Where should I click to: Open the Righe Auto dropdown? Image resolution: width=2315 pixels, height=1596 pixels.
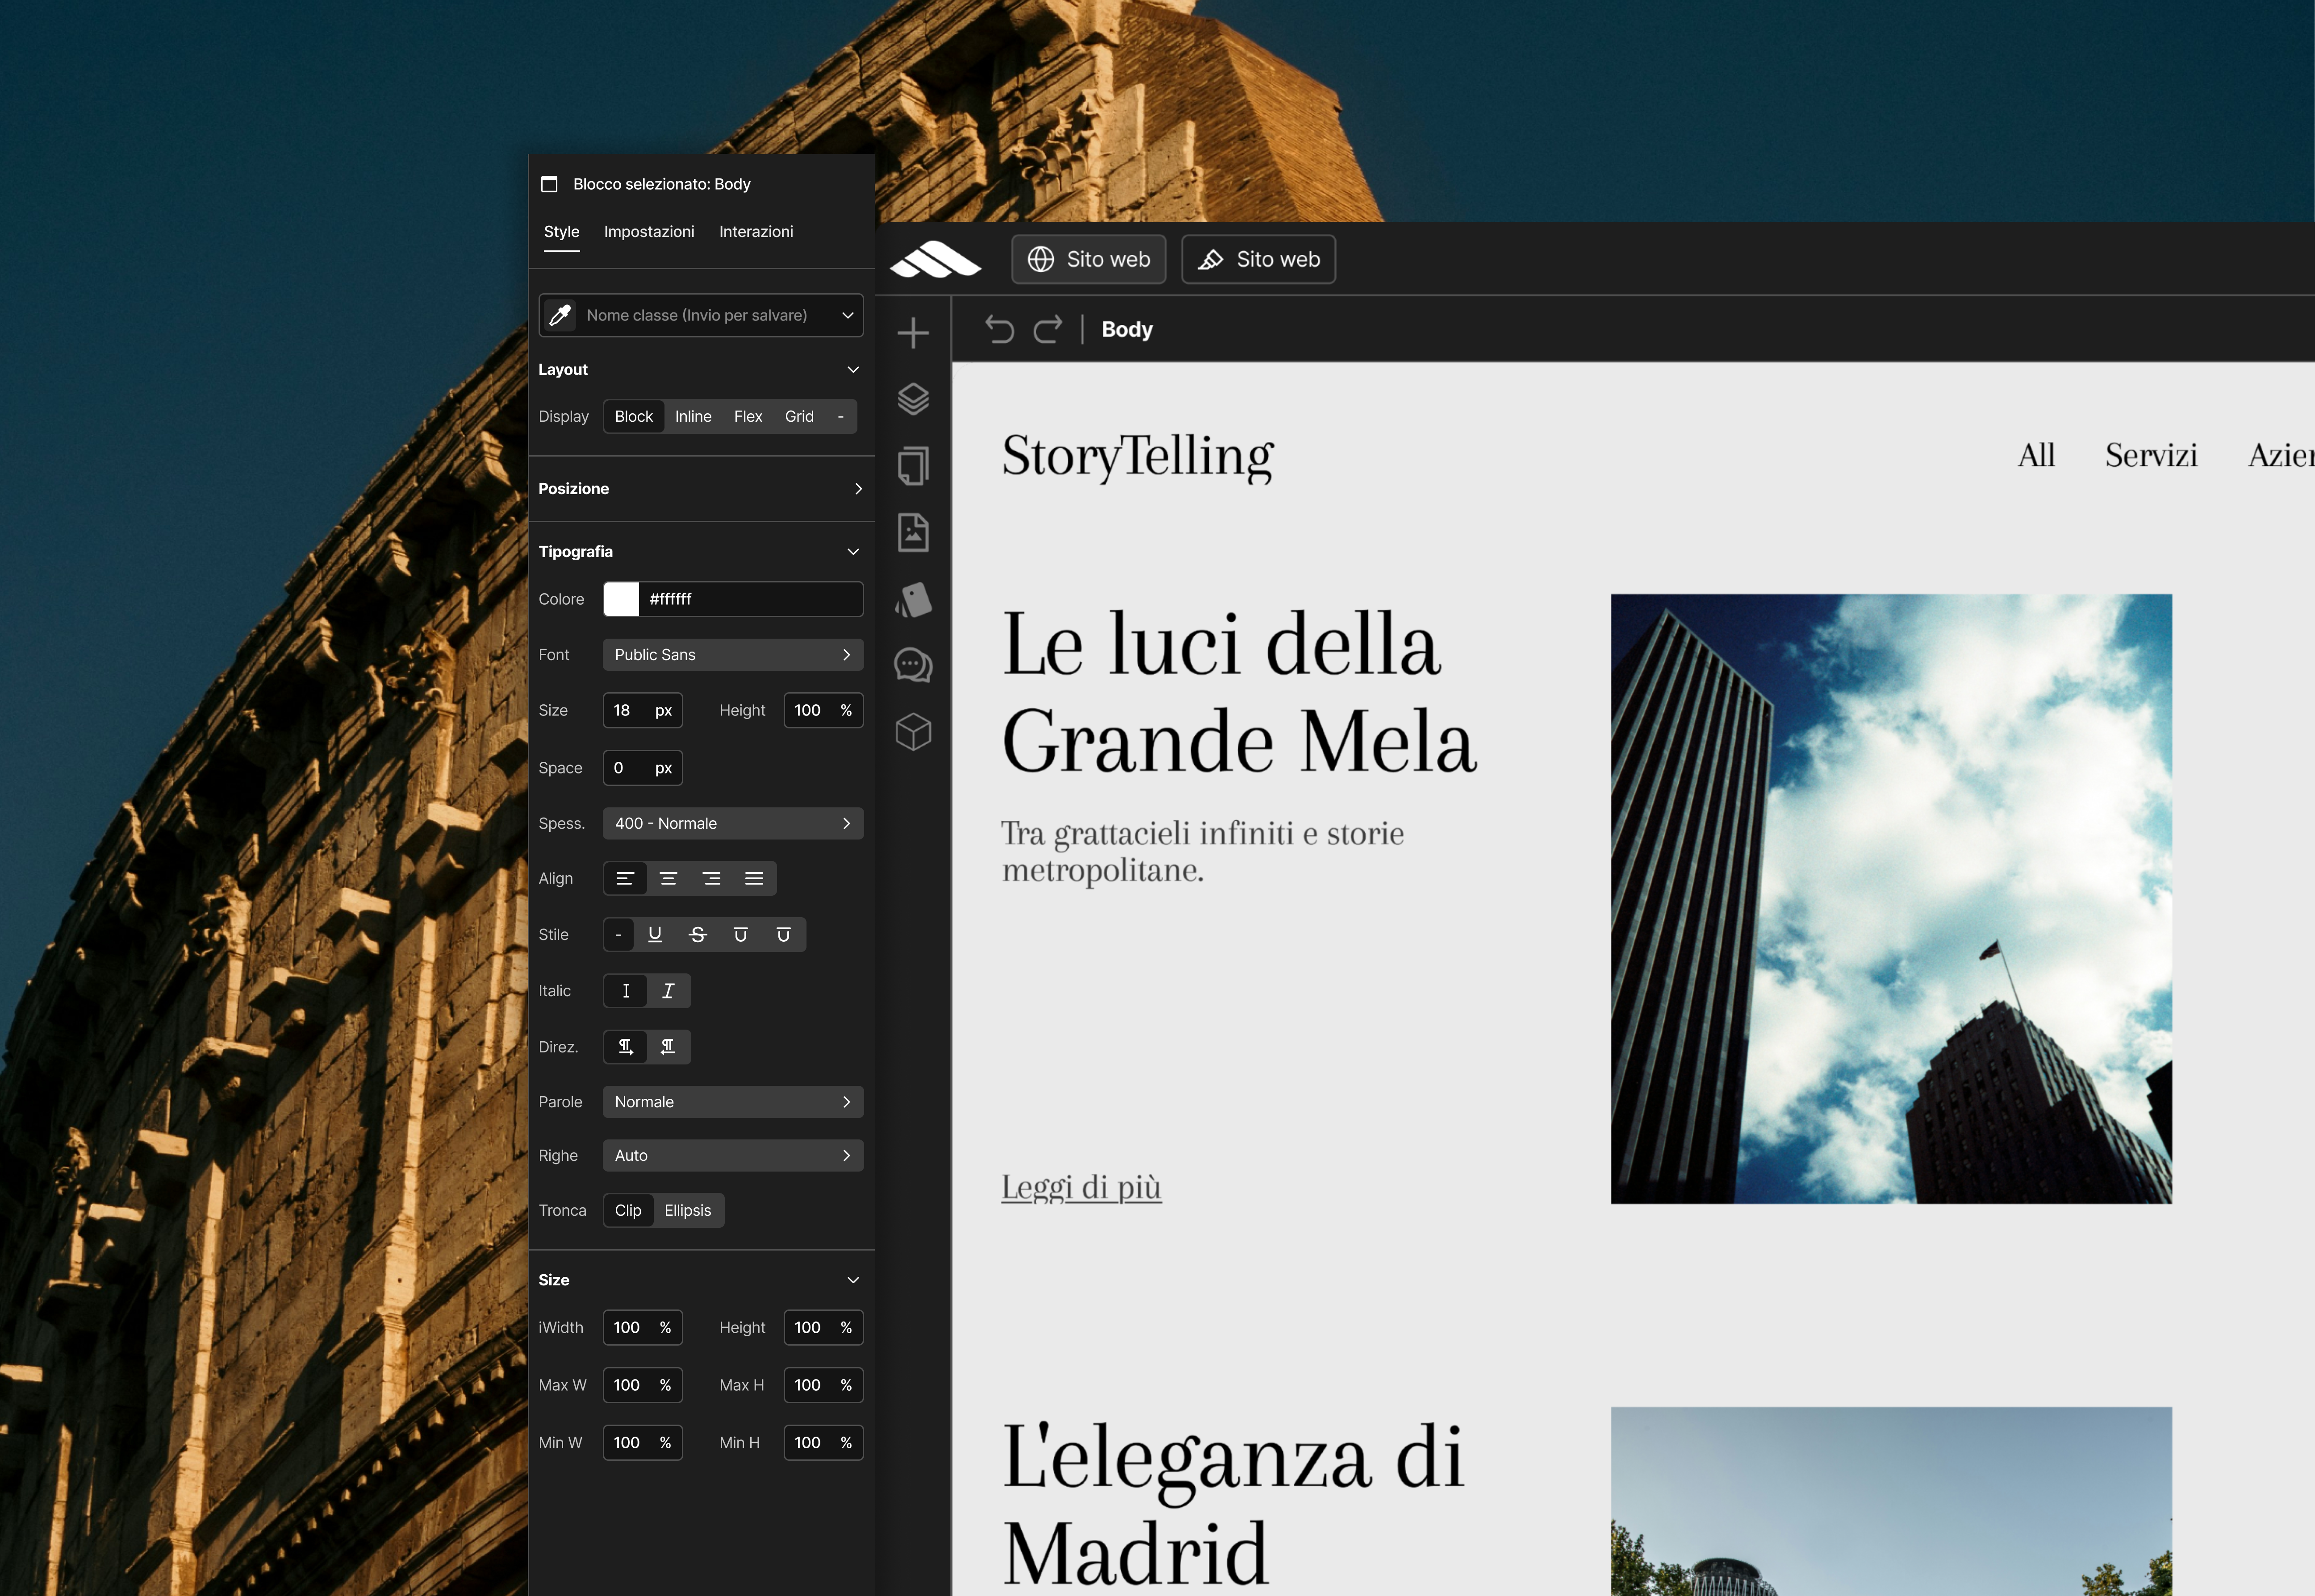[733, 1155]
